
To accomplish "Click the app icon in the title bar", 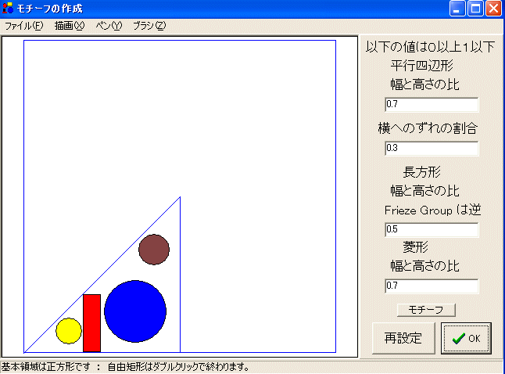I will click(8, 8).
